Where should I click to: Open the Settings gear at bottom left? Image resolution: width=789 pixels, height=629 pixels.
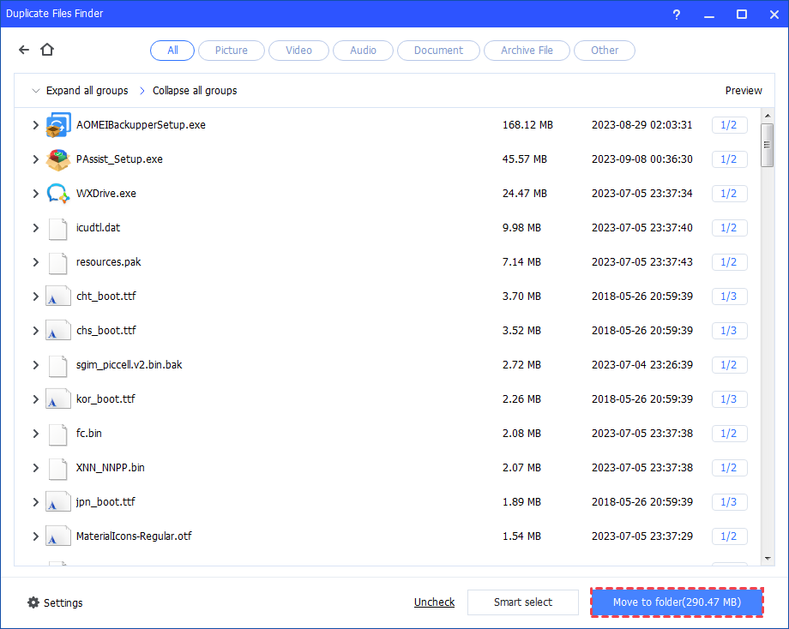click(x=32, y=602)
